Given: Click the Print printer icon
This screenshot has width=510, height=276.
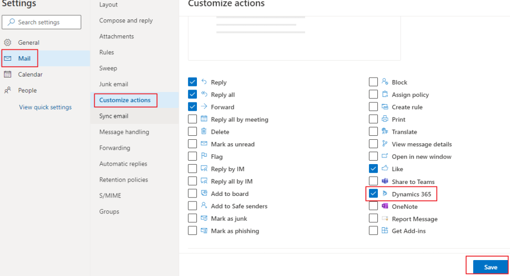Looking at the screenshot, I should (x=384, y=119).
